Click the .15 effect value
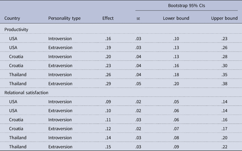The height and width of the screenshot is (151, 242). point(108,146)
